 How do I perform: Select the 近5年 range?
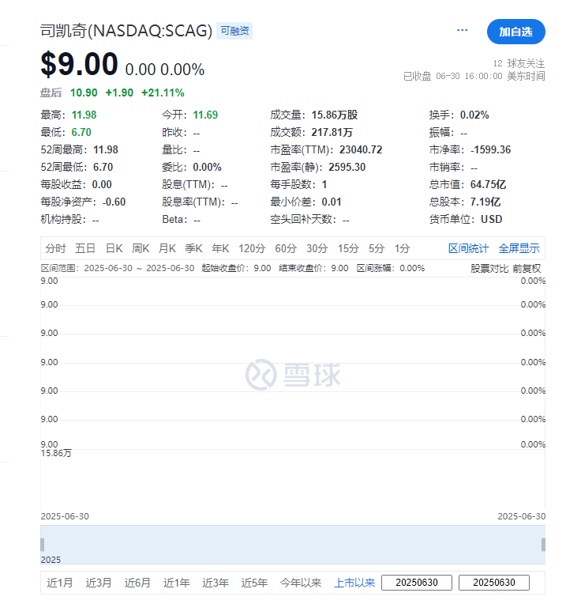[254, 583]
